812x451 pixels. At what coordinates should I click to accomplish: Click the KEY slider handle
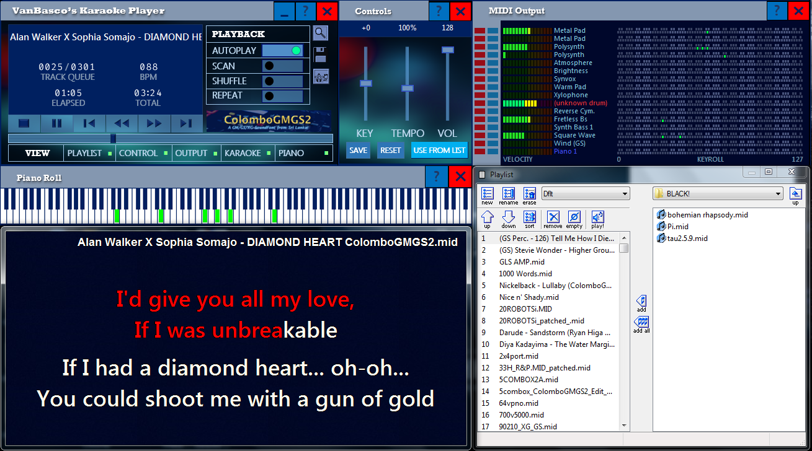(365, 83)
